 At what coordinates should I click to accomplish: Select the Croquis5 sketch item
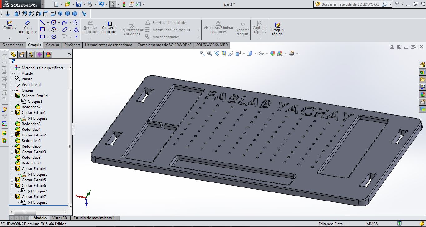point(34,202)
